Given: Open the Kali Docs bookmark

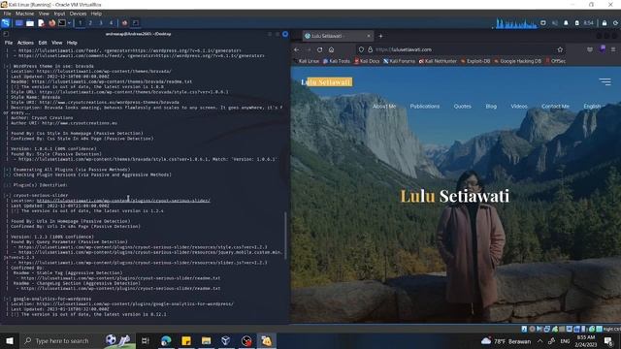Looking at the screenshot, I should (x=367, y=61).
